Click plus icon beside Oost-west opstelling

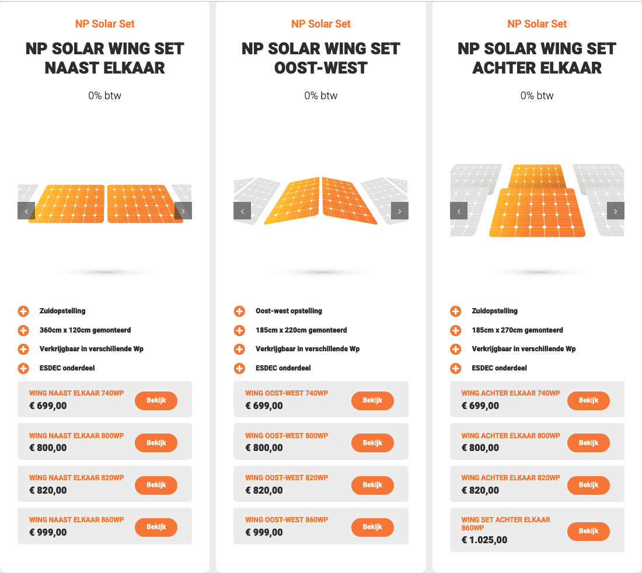coord(239,312)
